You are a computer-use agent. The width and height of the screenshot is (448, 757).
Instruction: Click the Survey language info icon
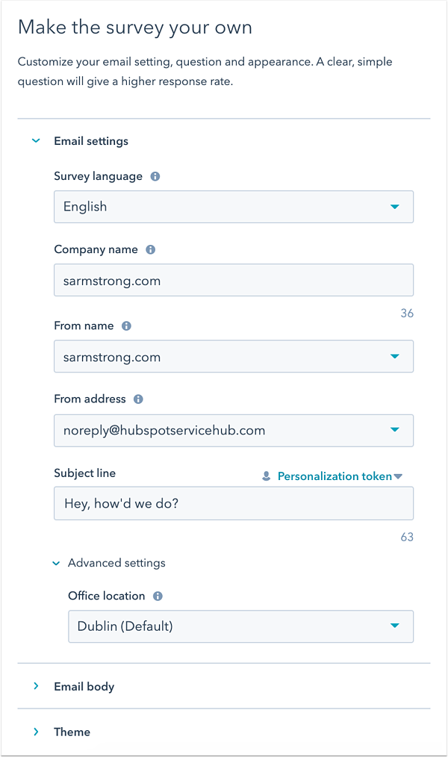click(155, 176)
